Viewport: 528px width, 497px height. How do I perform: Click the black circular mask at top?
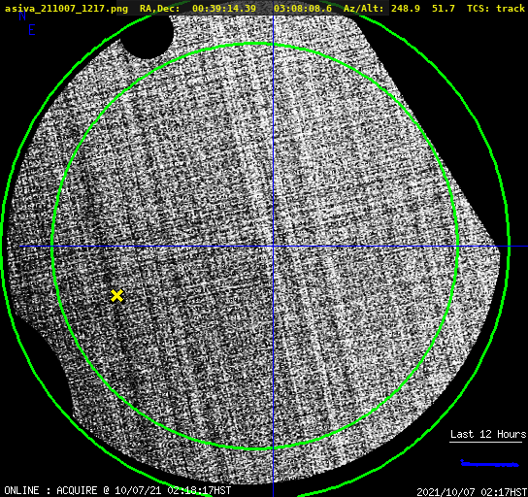pos(147,36)
